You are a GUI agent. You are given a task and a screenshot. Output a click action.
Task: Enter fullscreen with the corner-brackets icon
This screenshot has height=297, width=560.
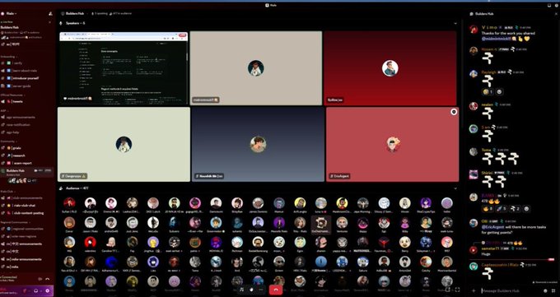[x=457, y=290]
